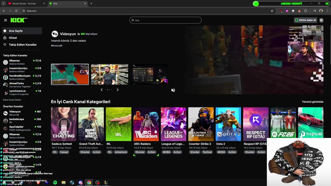The image size is (331, 186).
Task: Open the Videoyun channel name in banner
Action: [x=68, y=34]
